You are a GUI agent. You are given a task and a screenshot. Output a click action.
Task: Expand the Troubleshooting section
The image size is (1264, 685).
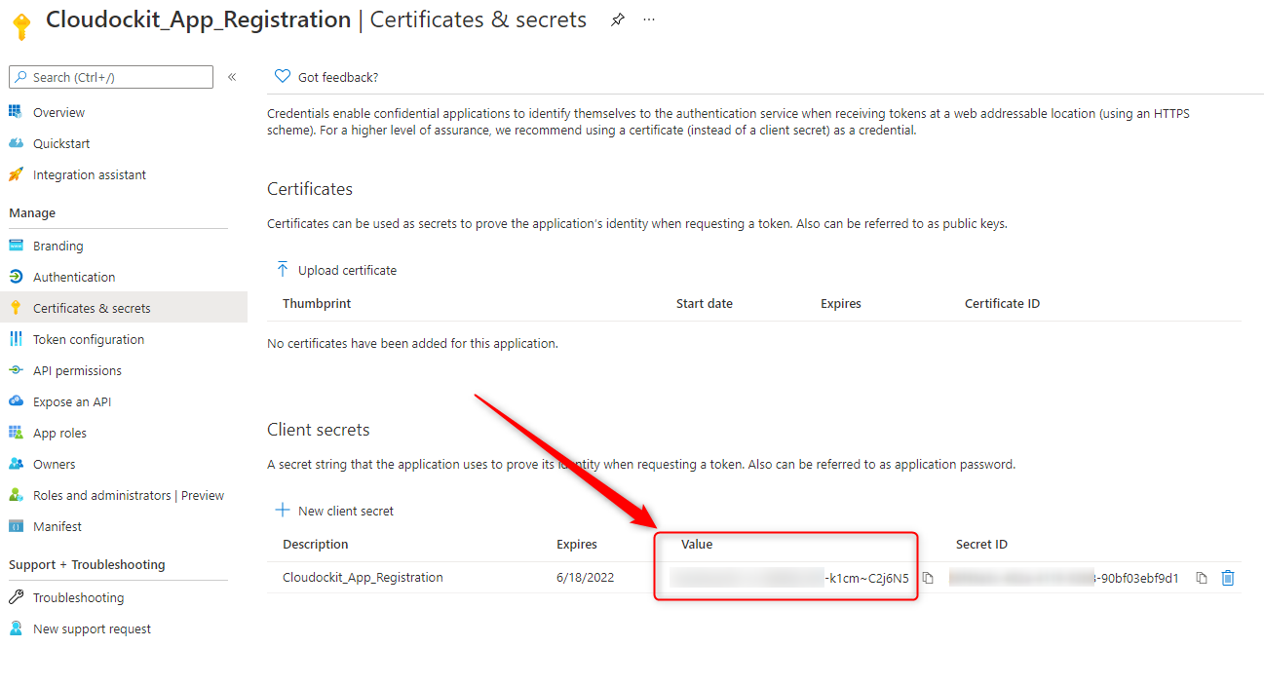[x=79, y=597]
